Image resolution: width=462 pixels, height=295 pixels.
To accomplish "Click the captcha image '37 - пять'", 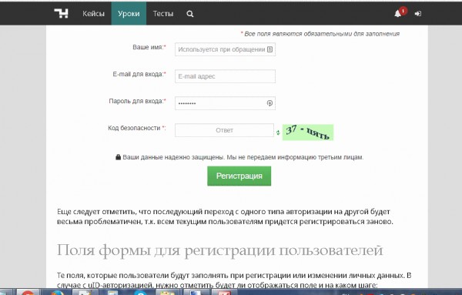I will 308,132.
